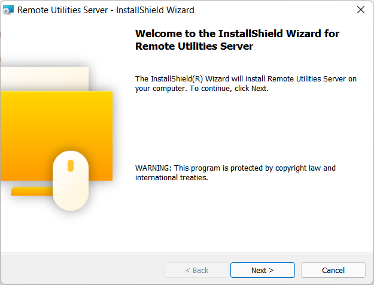Image resolution: width=374 pixels, height=285 pixels.
Task: Click the yellow monitor stand base
Action: point(30,192)
